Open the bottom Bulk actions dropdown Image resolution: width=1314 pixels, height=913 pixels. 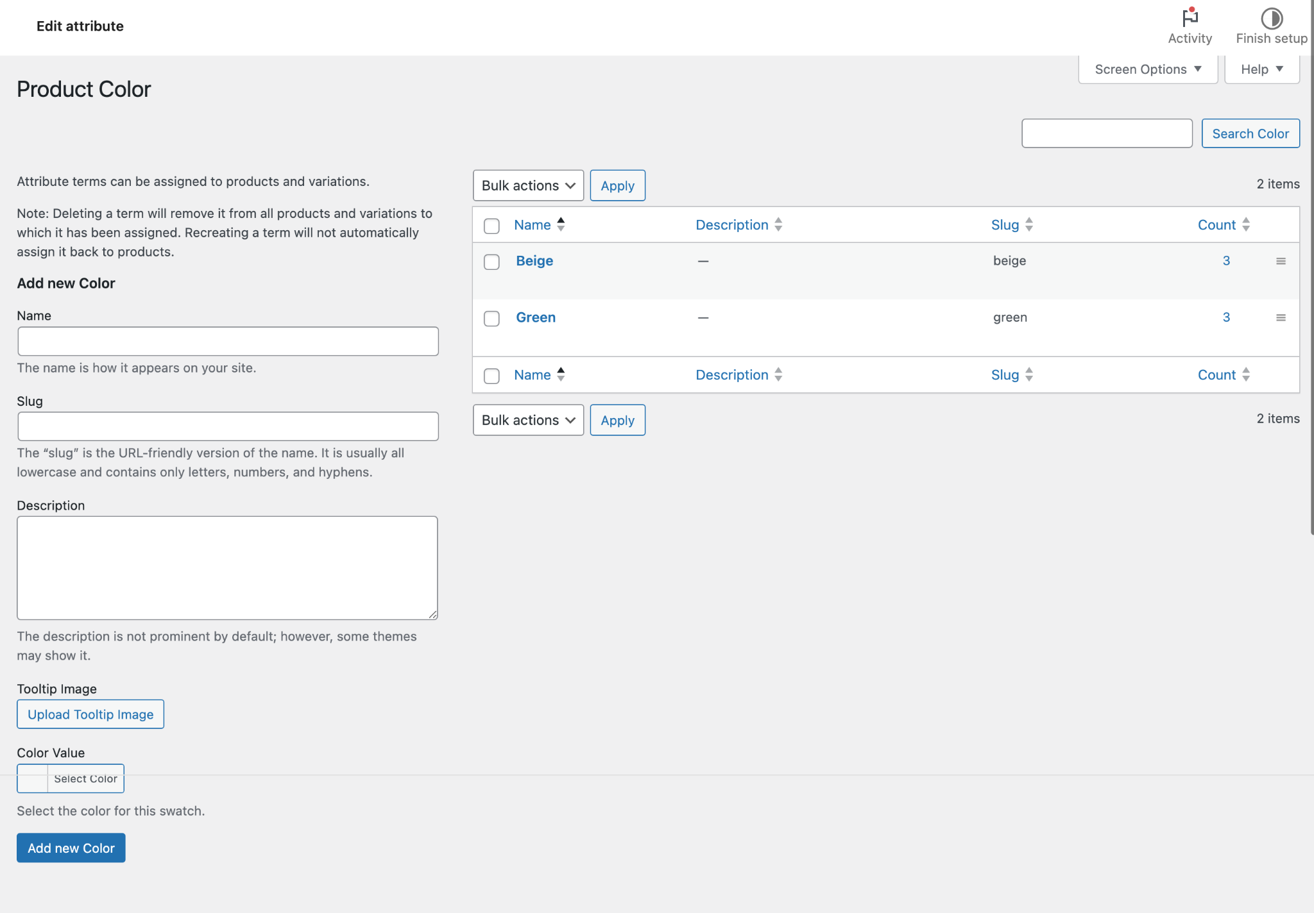coord(528,420)
